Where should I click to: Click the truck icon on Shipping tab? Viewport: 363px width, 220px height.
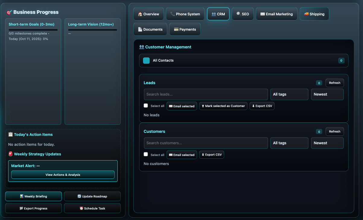pos(306,14)
